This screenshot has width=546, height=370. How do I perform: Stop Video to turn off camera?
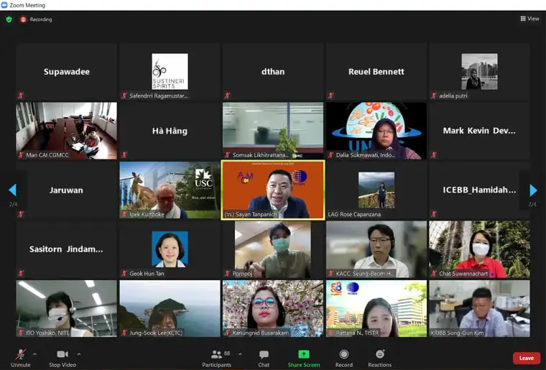click(62, 357)
